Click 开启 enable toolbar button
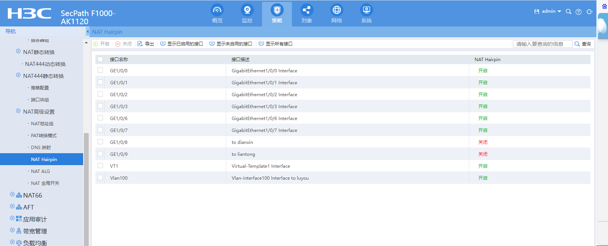The image size is (608, 246). coord(101,44)
